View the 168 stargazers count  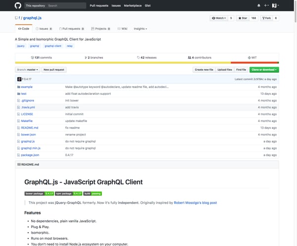pos(253,18)
